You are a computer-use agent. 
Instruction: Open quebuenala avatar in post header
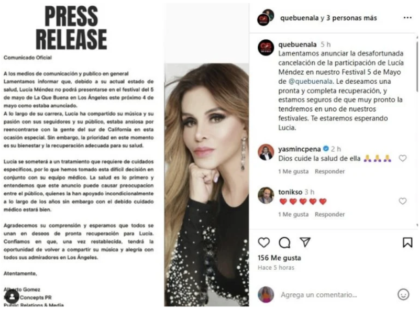click(x=266, y=18)
